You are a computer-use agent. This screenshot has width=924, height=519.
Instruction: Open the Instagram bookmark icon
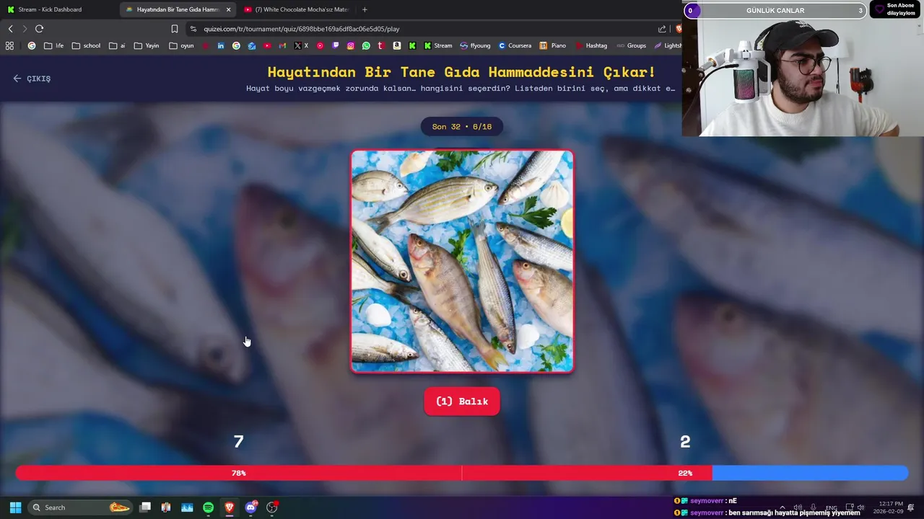(x=351, y=45)
